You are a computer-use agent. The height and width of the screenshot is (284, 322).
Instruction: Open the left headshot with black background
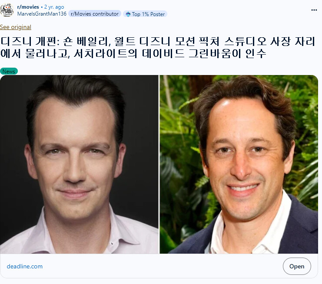point(79,164)
